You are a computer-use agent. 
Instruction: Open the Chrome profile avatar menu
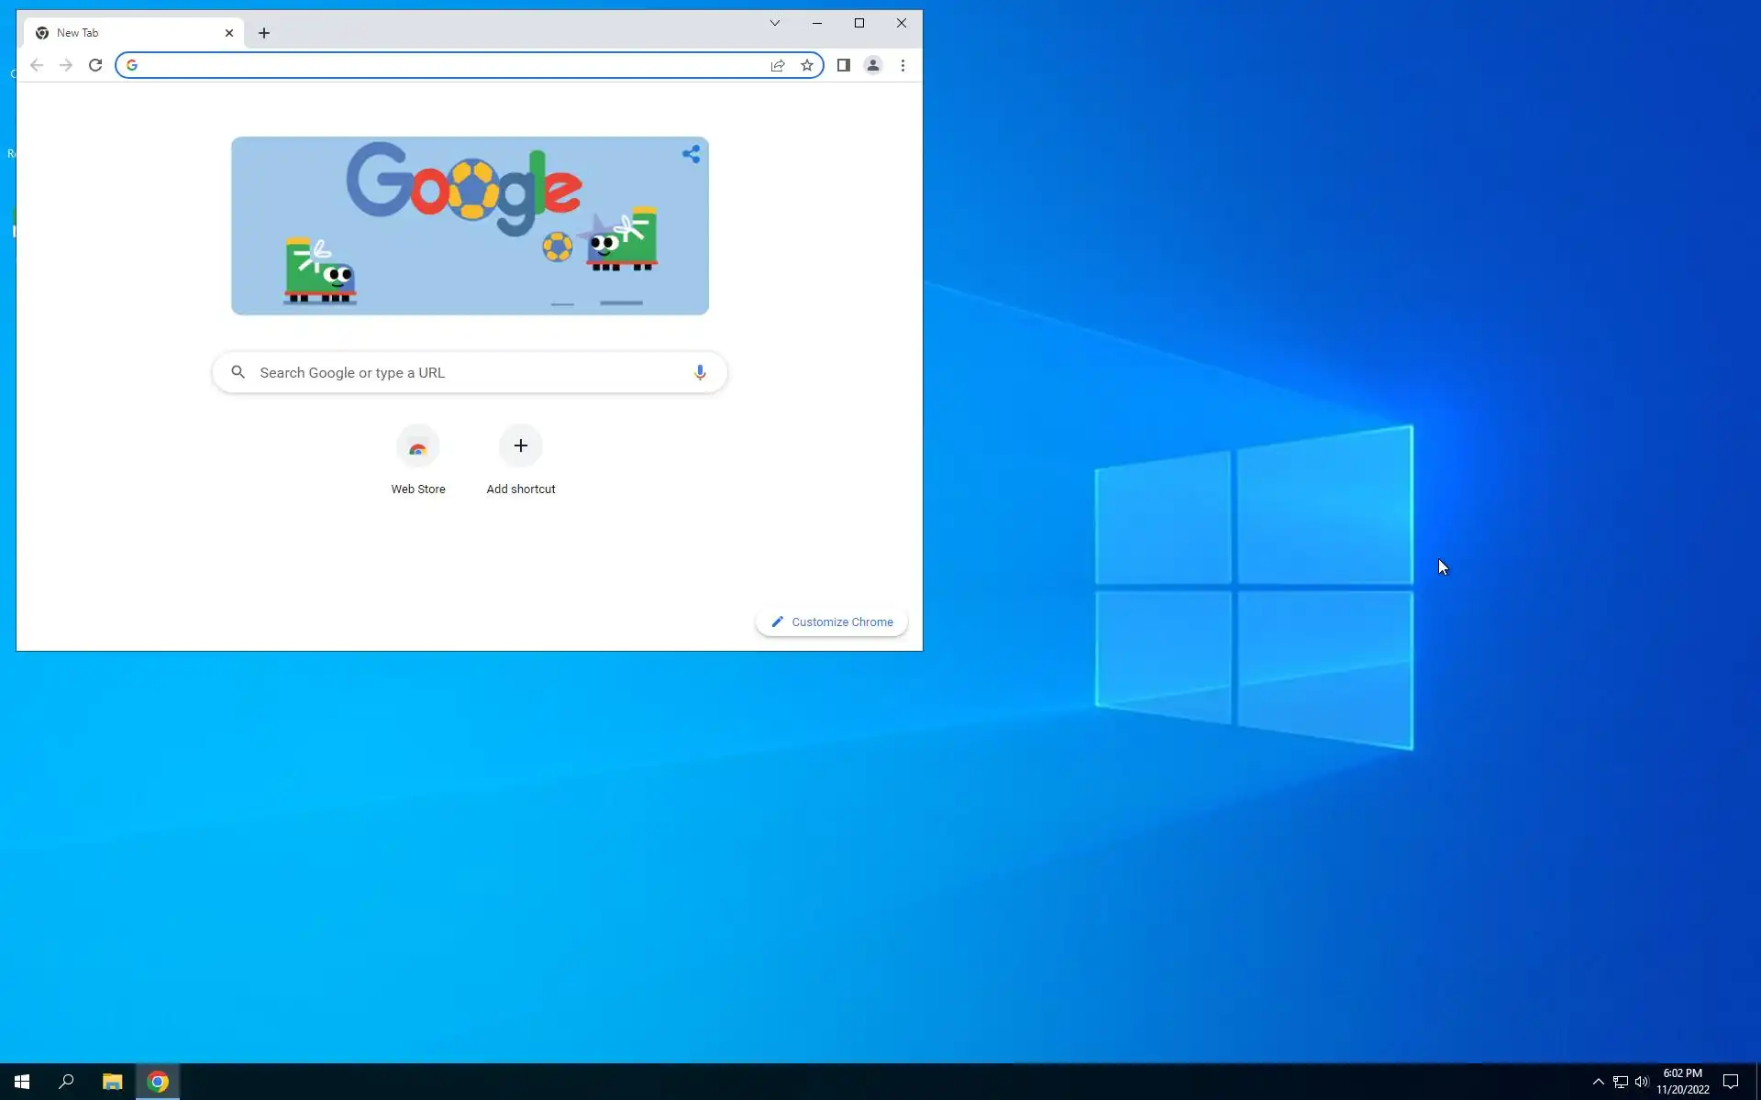[873, 65]
